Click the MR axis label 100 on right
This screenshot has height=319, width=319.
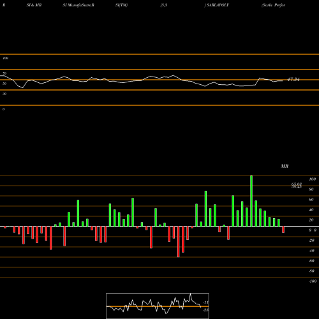coord(312,179)
